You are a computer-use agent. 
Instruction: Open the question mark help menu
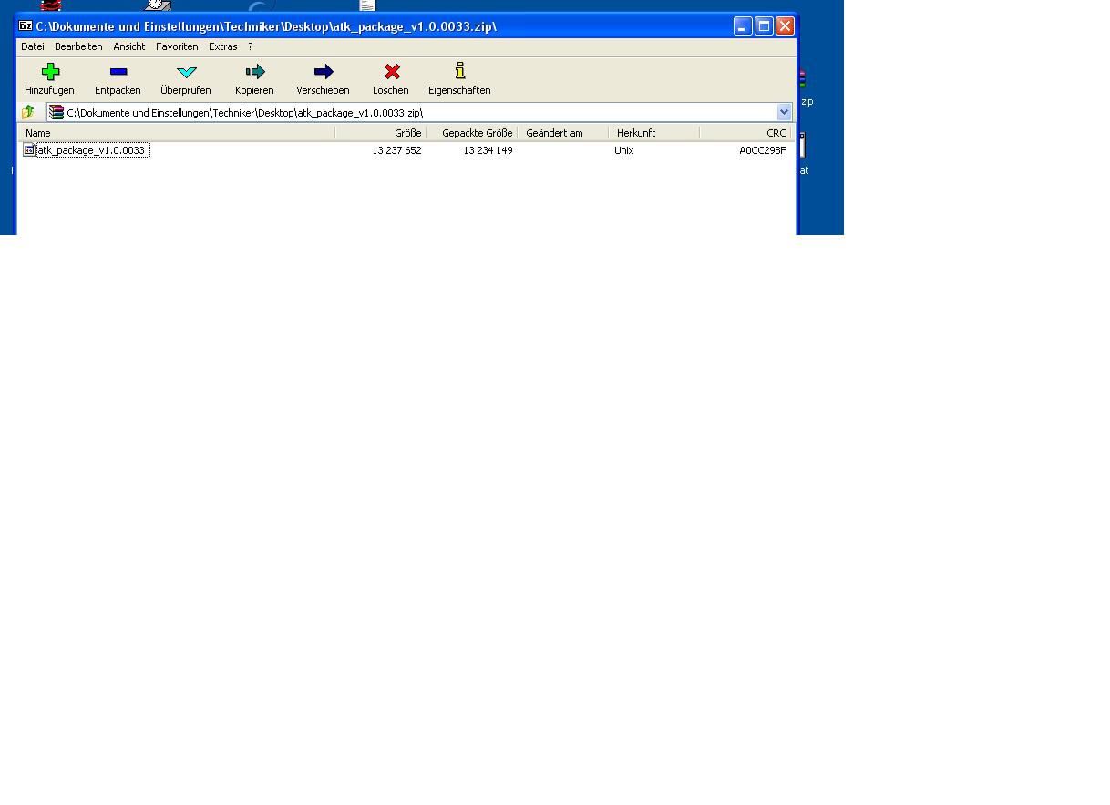click(251, 46)
